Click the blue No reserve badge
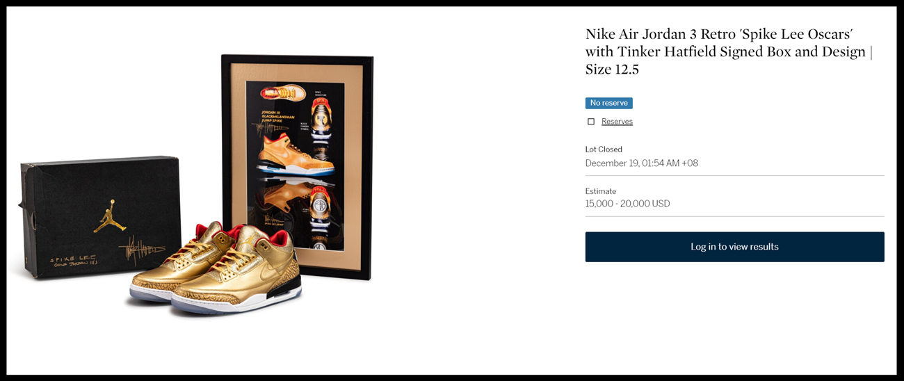This screenshot has width=904, height=381. (609, 103)
